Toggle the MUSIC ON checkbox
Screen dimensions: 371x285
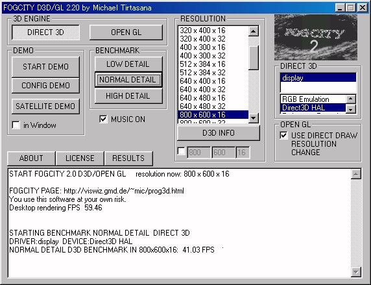103,119
